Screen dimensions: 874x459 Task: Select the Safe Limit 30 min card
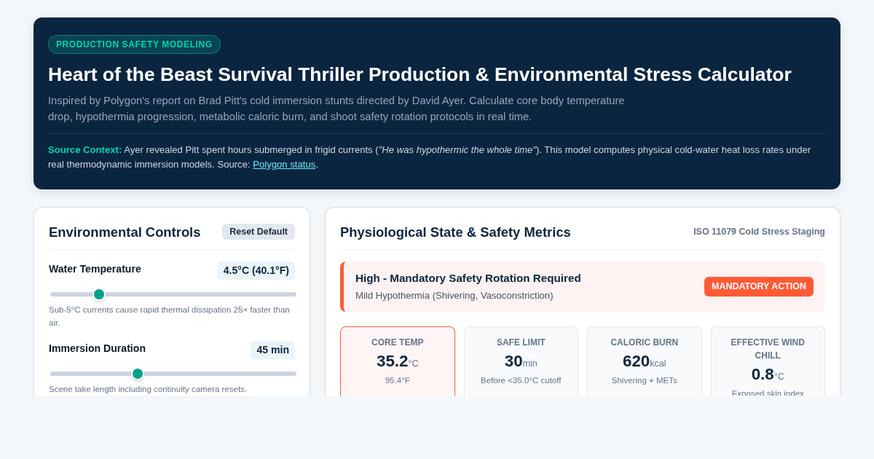click(x=521, y=361)
